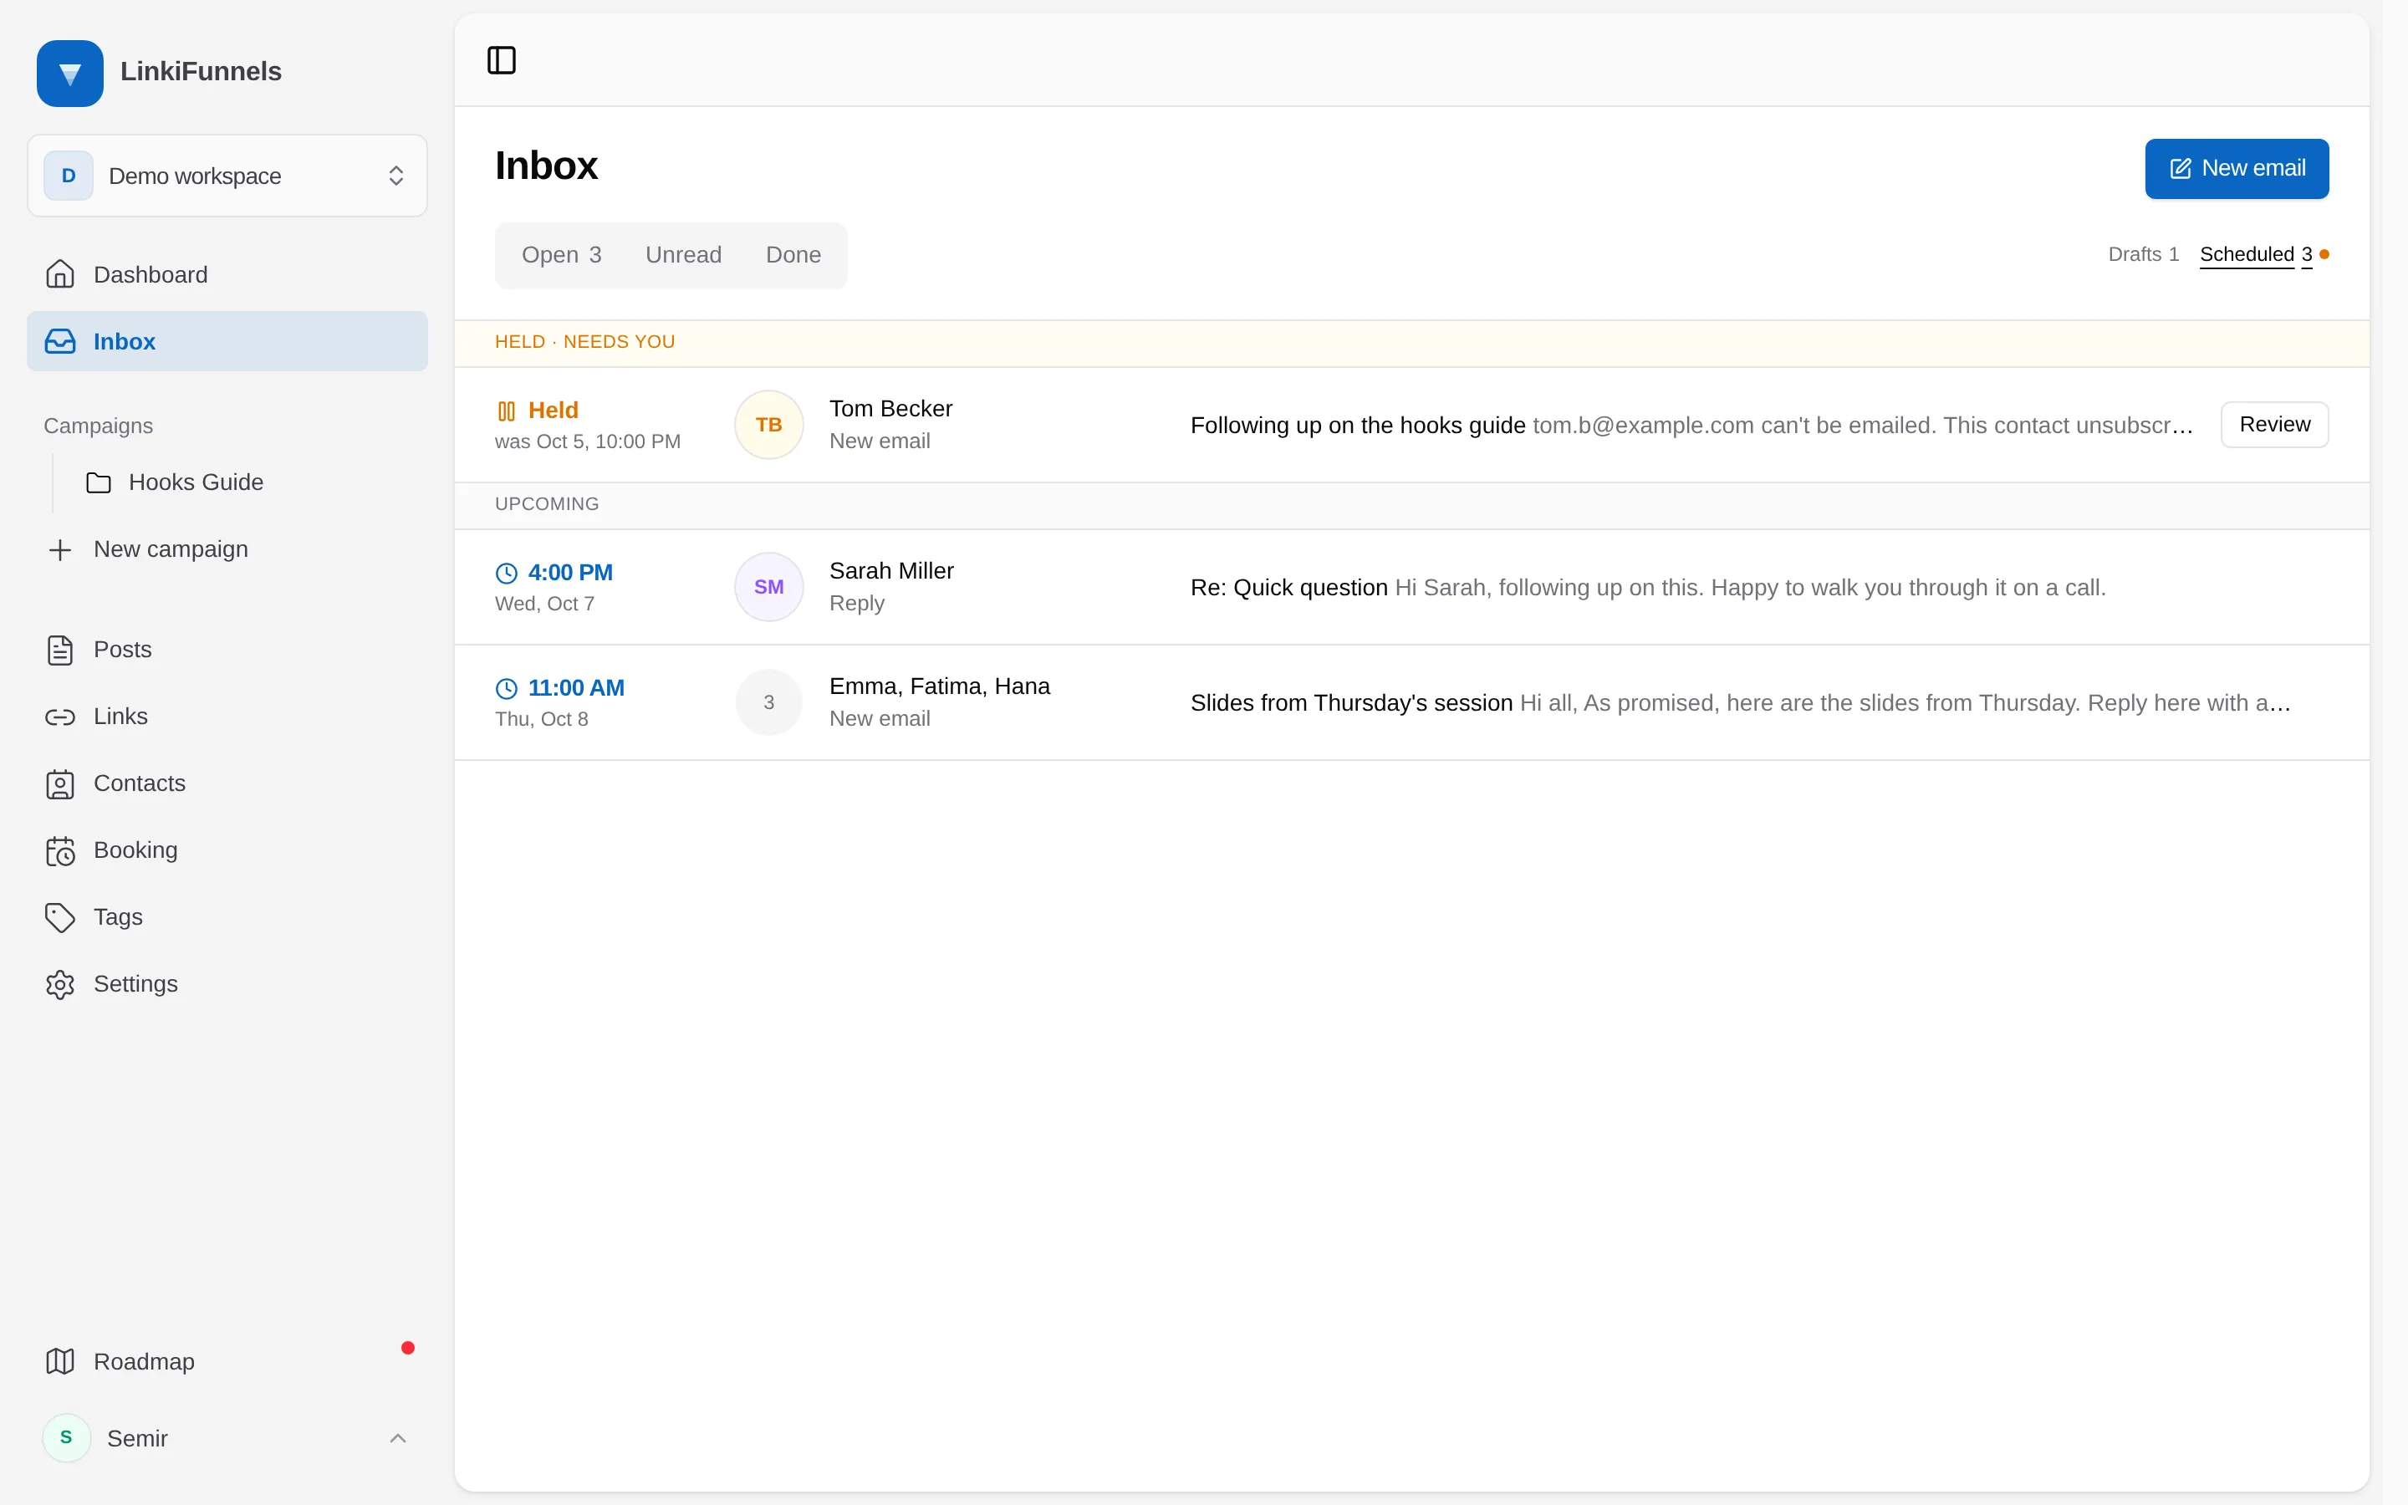Click the Held pause icon on Tom Becker row
The width and height of the screenshot is (2408, 1505).
point(507,410)
